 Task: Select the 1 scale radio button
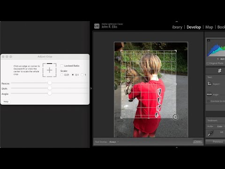(x=82, y=75)
